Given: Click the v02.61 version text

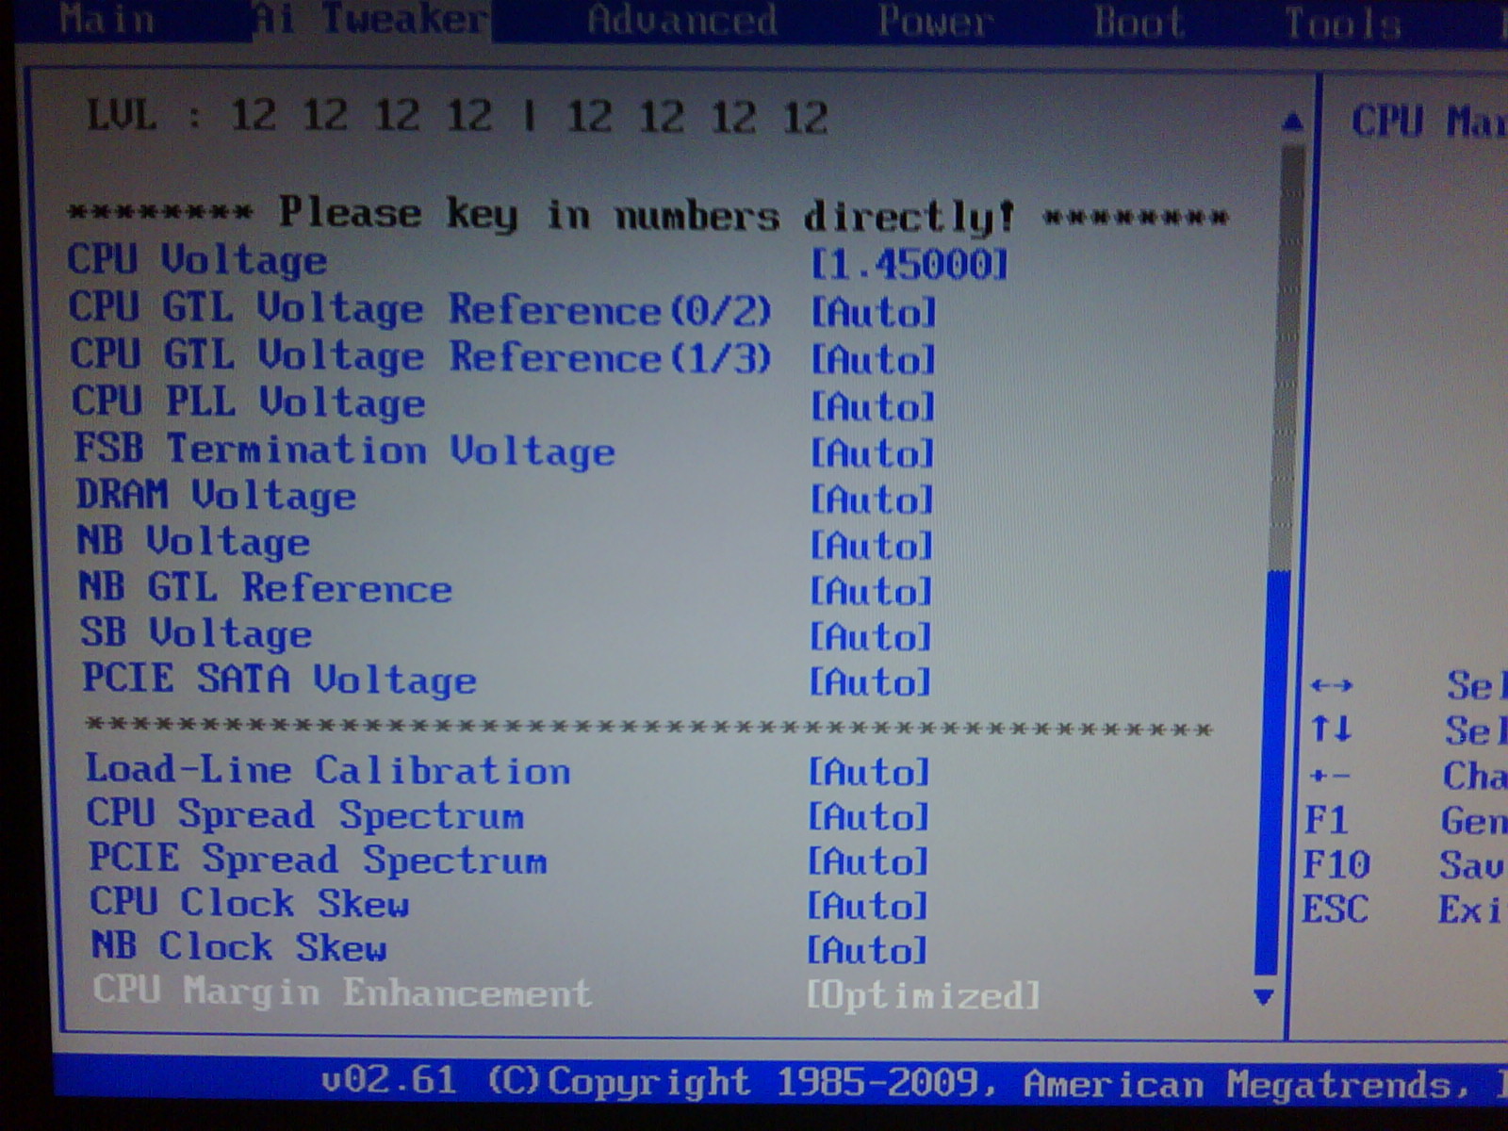Looking at the screenshot, I should [x=389, y=1080].
